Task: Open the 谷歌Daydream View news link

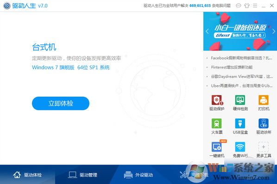Action: (242, 76)
